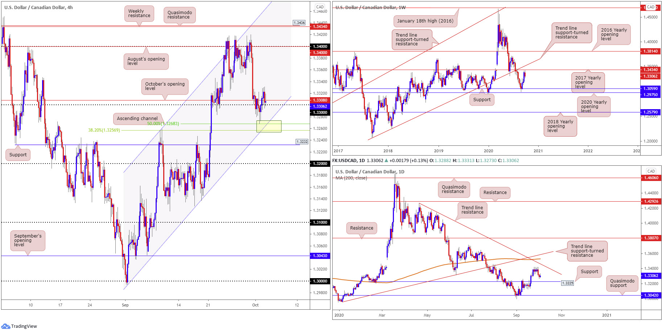Viewport: 662px width, 330px height.
Task: Click the 1.46060 red price label
Action: 651,178
